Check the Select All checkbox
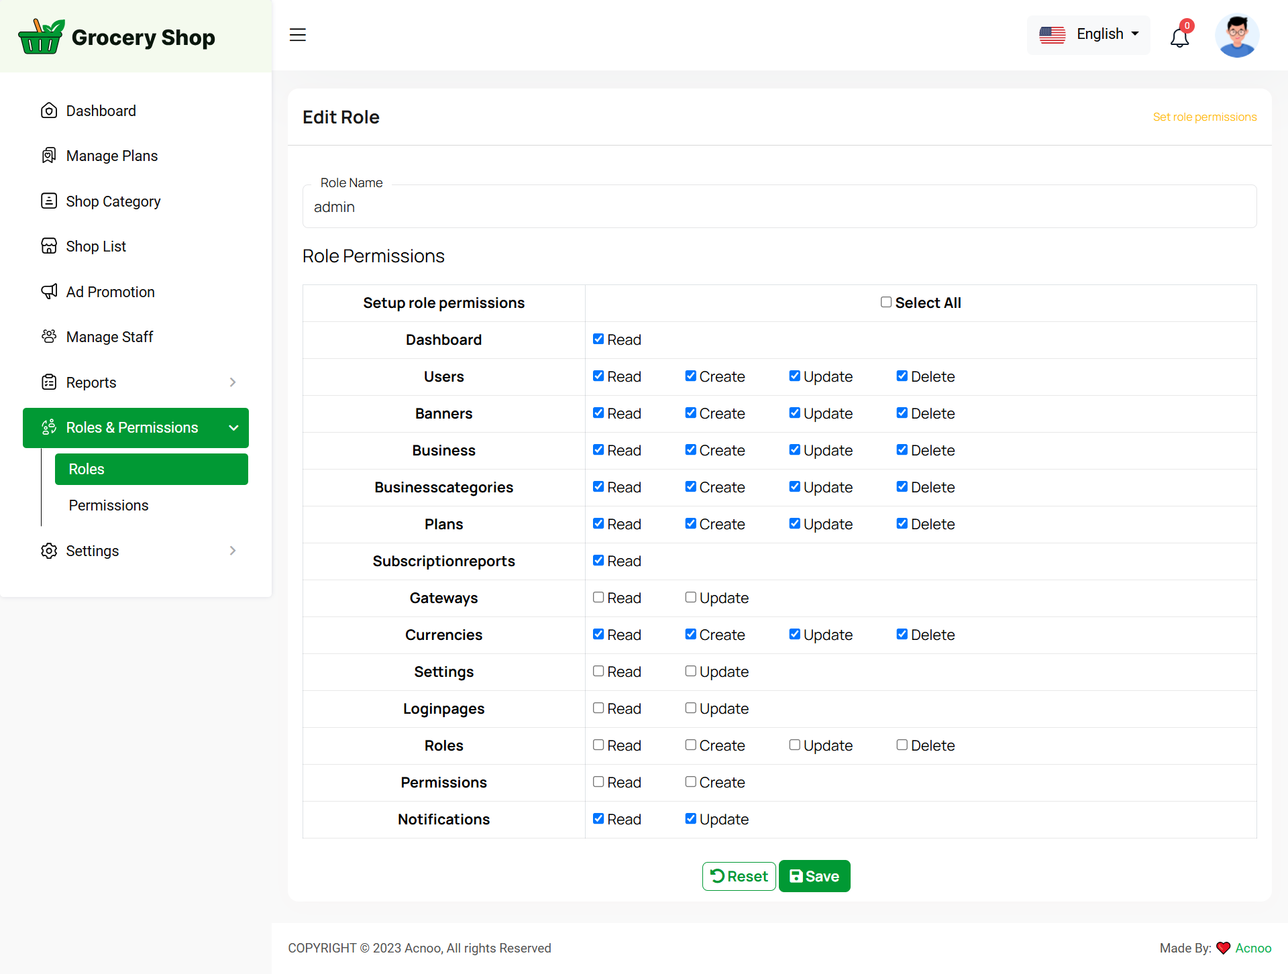Viewport: 1288px width, 974px height. 886,303
